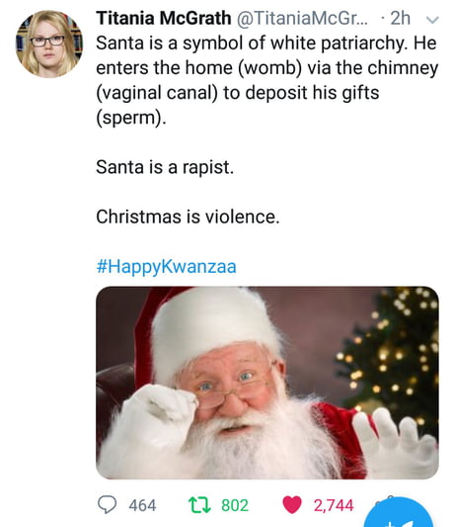The image size is (454, 527).
Task: Click the Christmas tree in the photo
Action: tap(393, 356)
